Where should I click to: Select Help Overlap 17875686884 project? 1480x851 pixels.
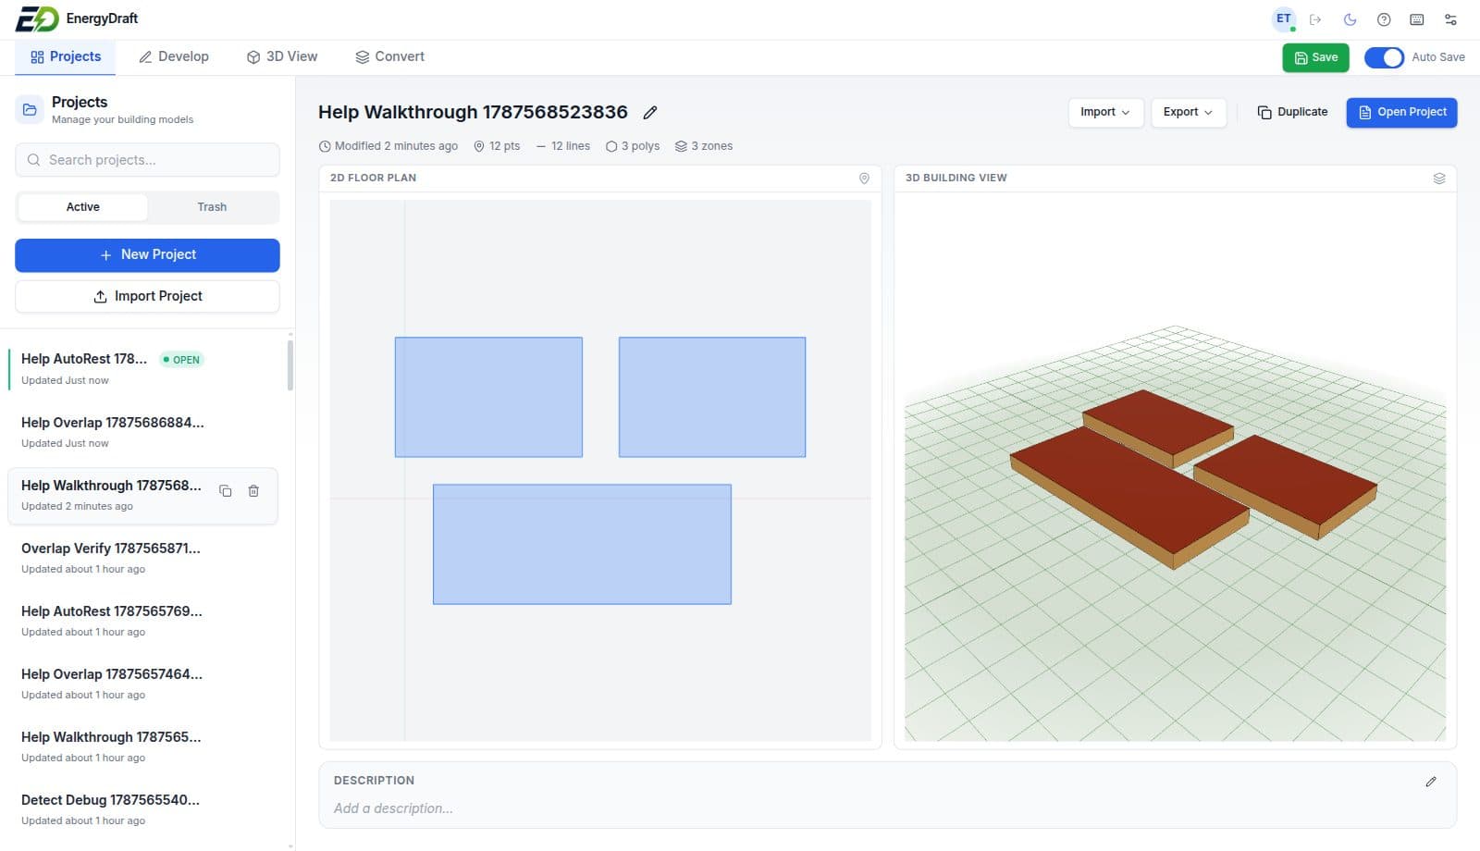(x=143, y=432)
